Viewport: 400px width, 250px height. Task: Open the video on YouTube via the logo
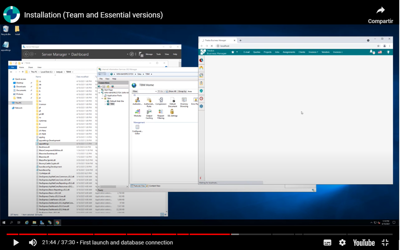[364, 242]
